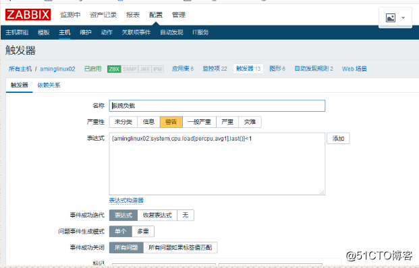This screenshot has height=268, width=419.
Task: Set severity to 警告
Action: click(171, 122)
